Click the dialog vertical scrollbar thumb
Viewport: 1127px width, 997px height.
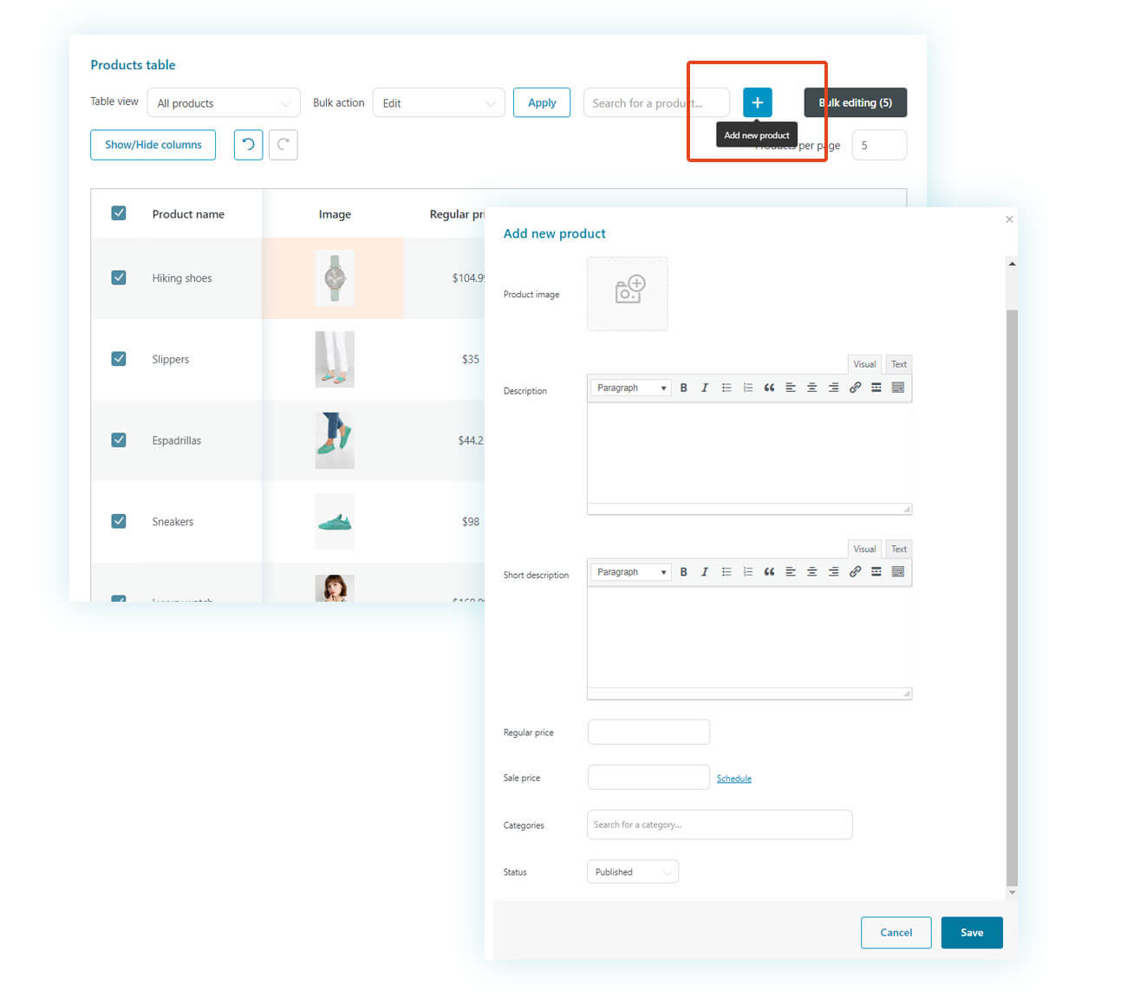point(1012,596)
